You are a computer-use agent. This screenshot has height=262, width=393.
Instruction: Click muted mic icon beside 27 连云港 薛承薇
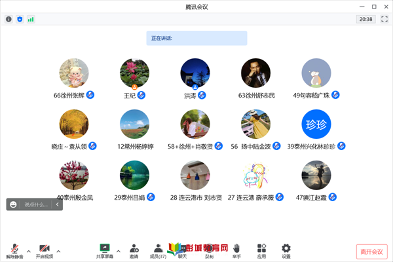point(280,197)
